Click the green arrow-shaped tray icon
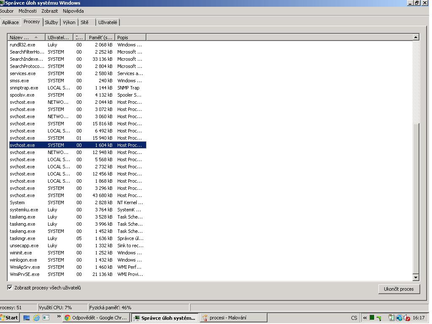This screenshot has height=324, width=432. [x=379, y=318]
